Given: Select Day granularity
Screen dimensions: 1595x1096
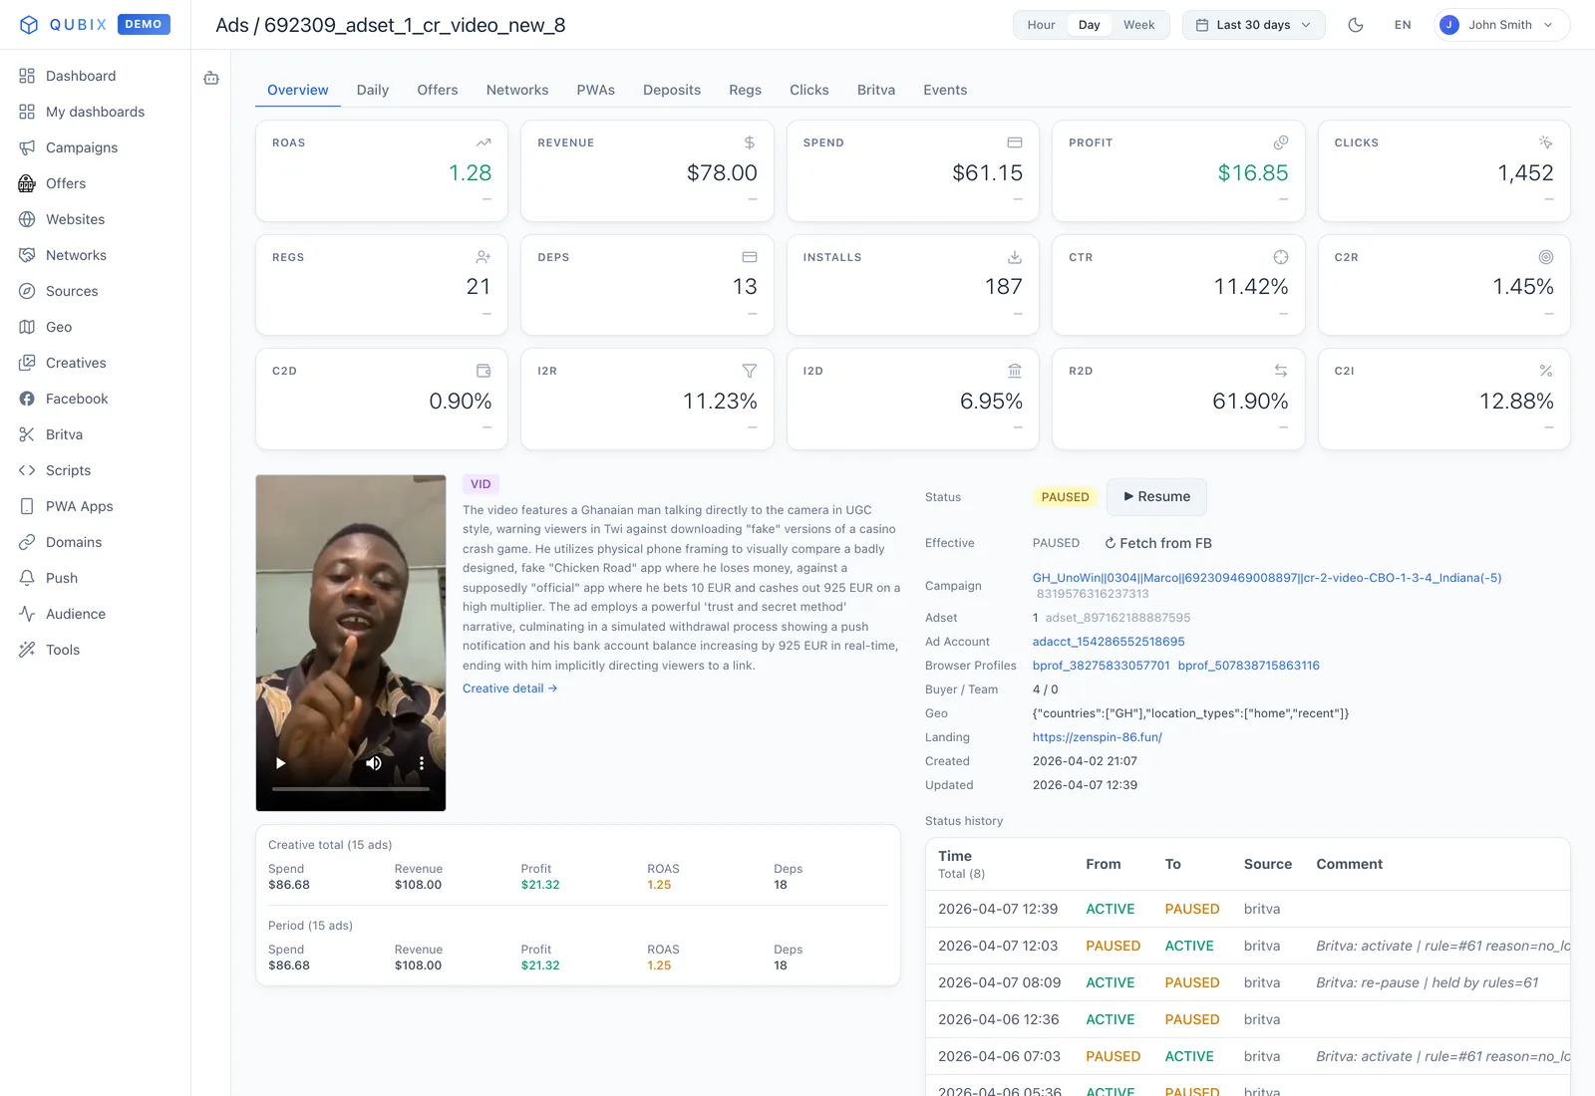Looking at the screenshot, I should point(1090,25).
